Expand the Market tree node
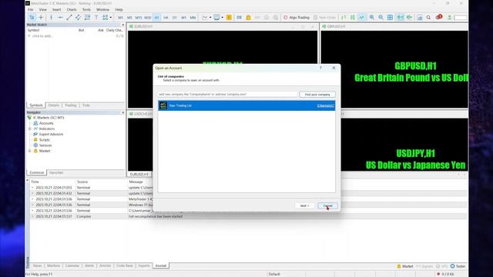The height and width of the screenshot is (277, 493). [x=30, y=151]
